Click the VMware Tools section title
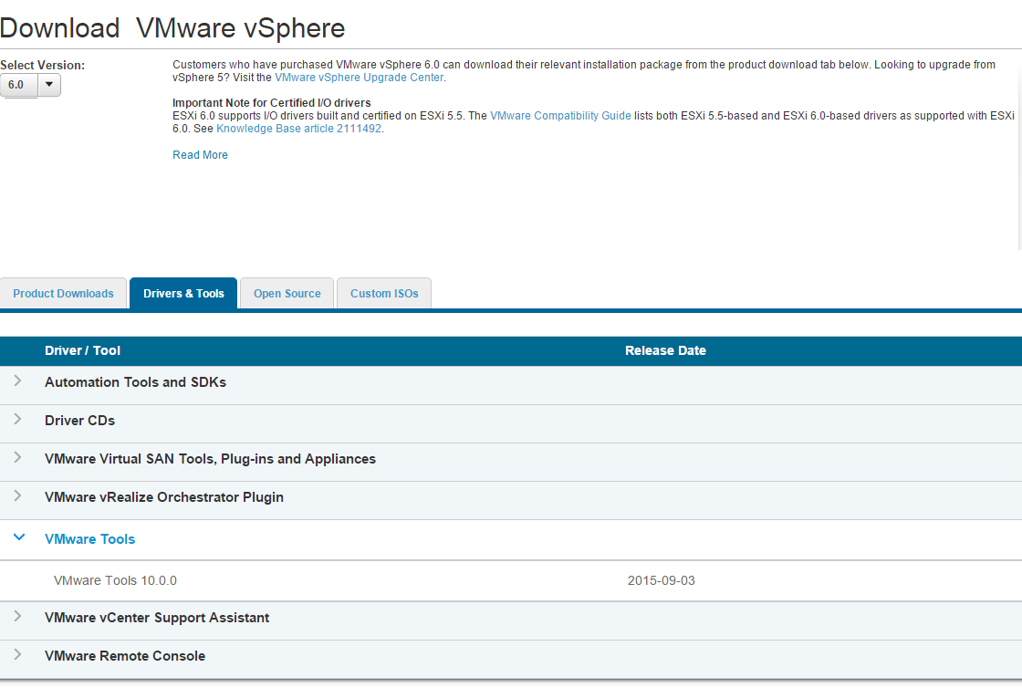Image resolution: width=1022 pixels, height=688 pixels. tap(89, 539)
